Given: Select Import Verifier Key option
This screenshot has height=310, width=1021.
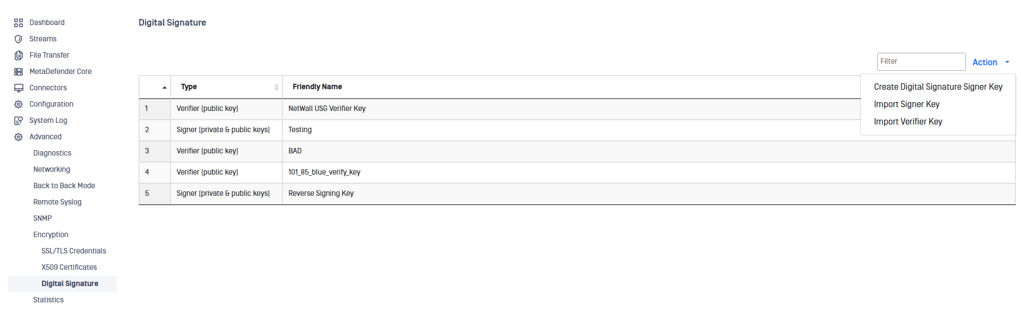Looking at the screenshot, I should (x=908, y=122).
